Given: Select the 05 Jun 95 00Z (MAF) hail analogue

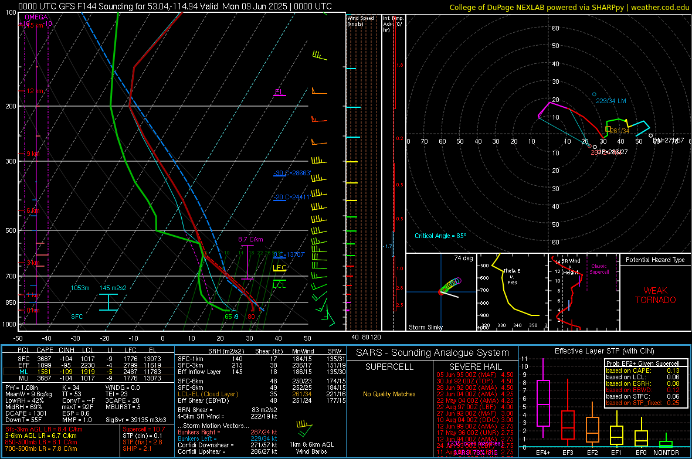Looking at the screenshot, I should 475,375.
